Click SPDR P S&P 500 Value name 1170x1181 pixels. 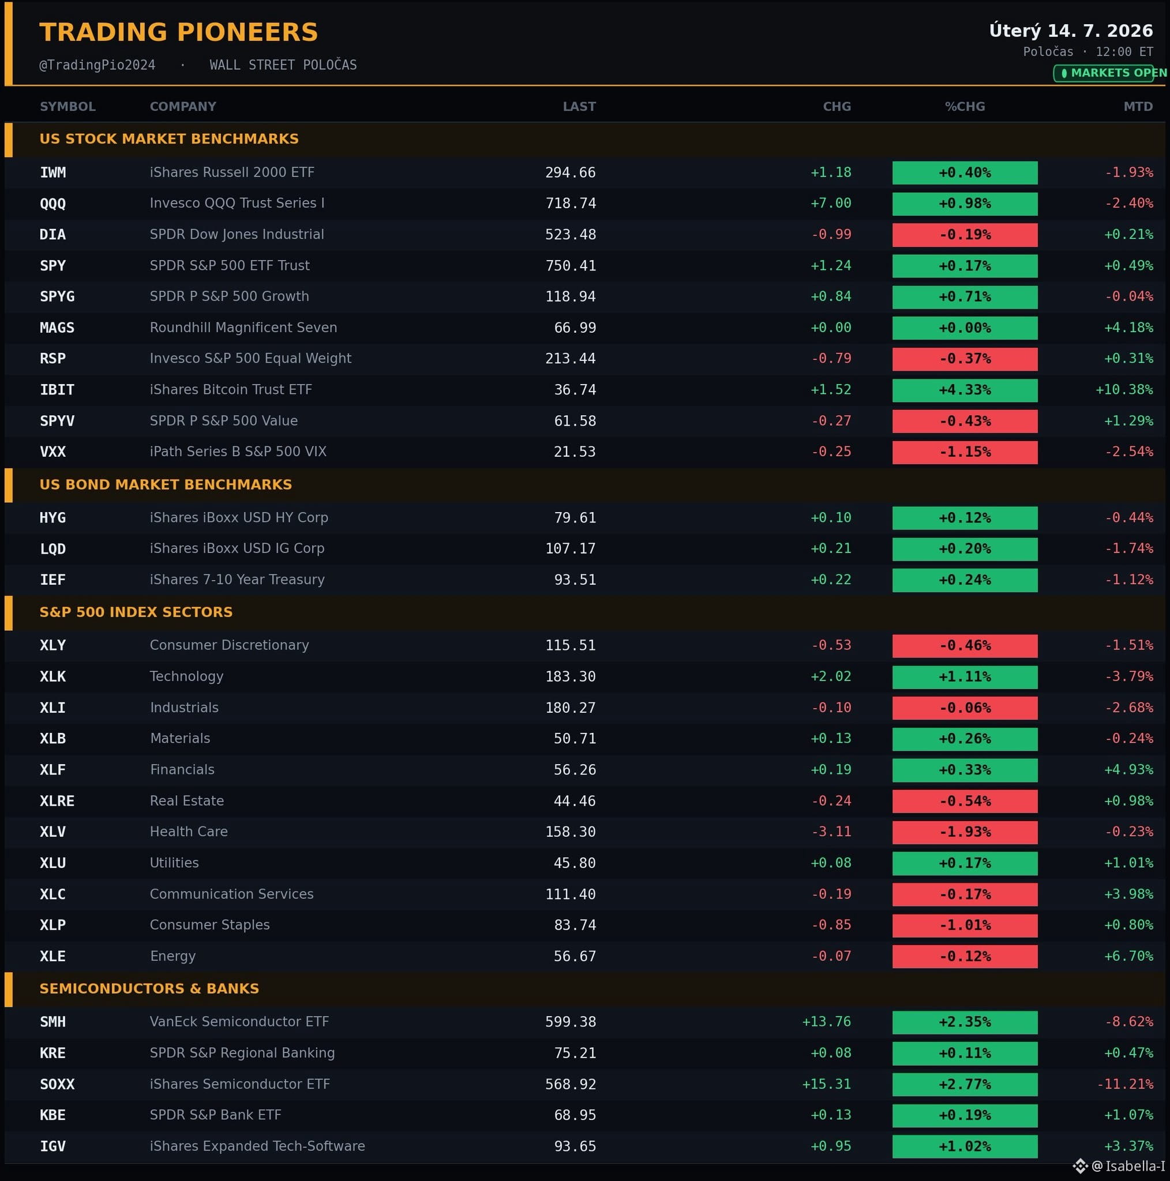224,420
